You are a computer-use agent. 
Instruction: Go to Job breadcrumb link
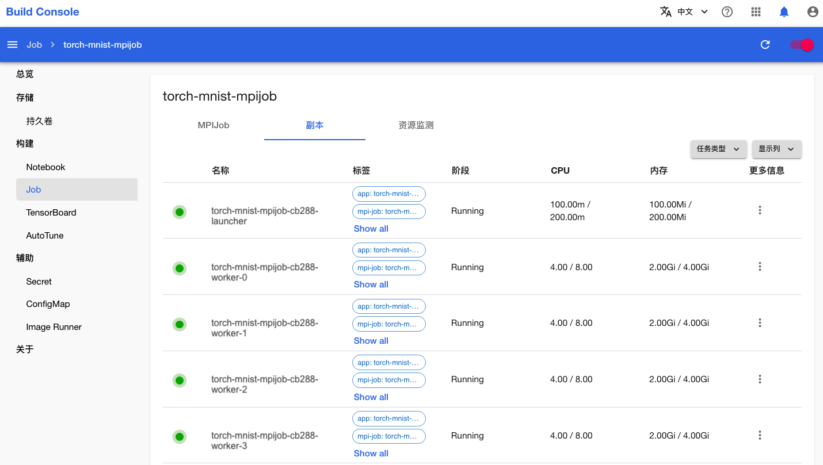click(x=34, y=45)
